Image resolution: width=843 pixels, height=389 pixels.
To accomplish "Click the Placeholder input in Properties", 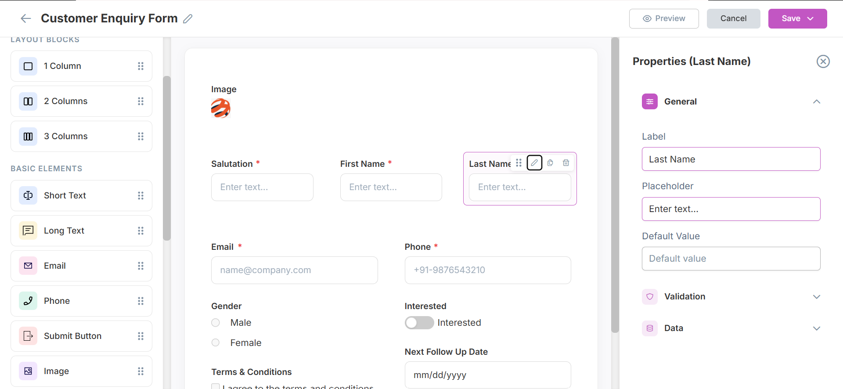I will pos(731,209).
